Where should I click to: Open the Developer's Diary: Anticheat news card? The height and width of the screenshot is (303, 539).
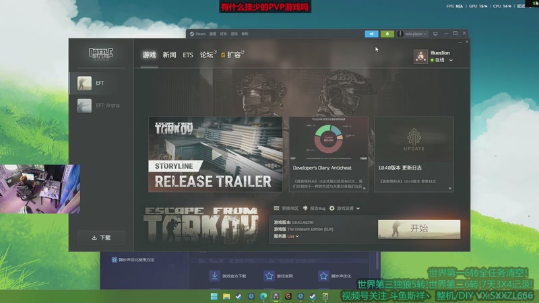[x=329, y=154]
